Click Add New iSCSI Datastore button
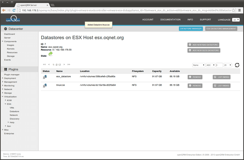 [x=204, y=51]
